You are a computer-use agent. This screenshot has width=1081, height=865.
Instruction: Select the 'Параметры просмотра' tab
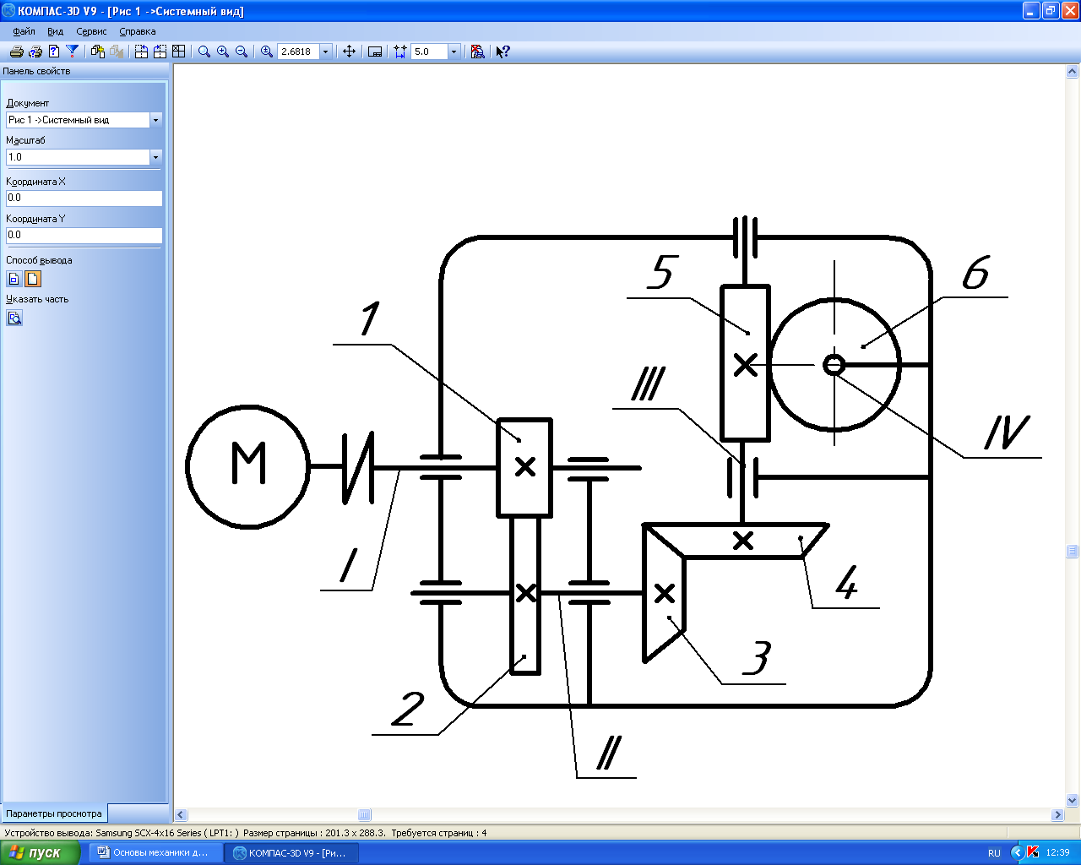[54, 813]
